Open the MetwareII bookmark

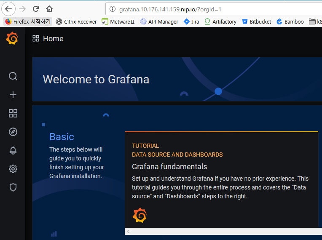[x=118, y=21]
